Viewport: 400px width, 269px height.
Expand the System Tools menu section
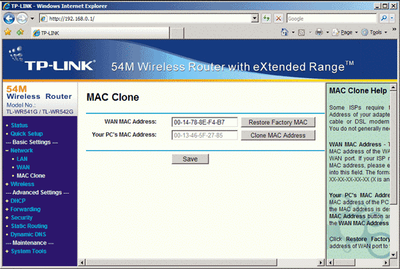point(29,251)
